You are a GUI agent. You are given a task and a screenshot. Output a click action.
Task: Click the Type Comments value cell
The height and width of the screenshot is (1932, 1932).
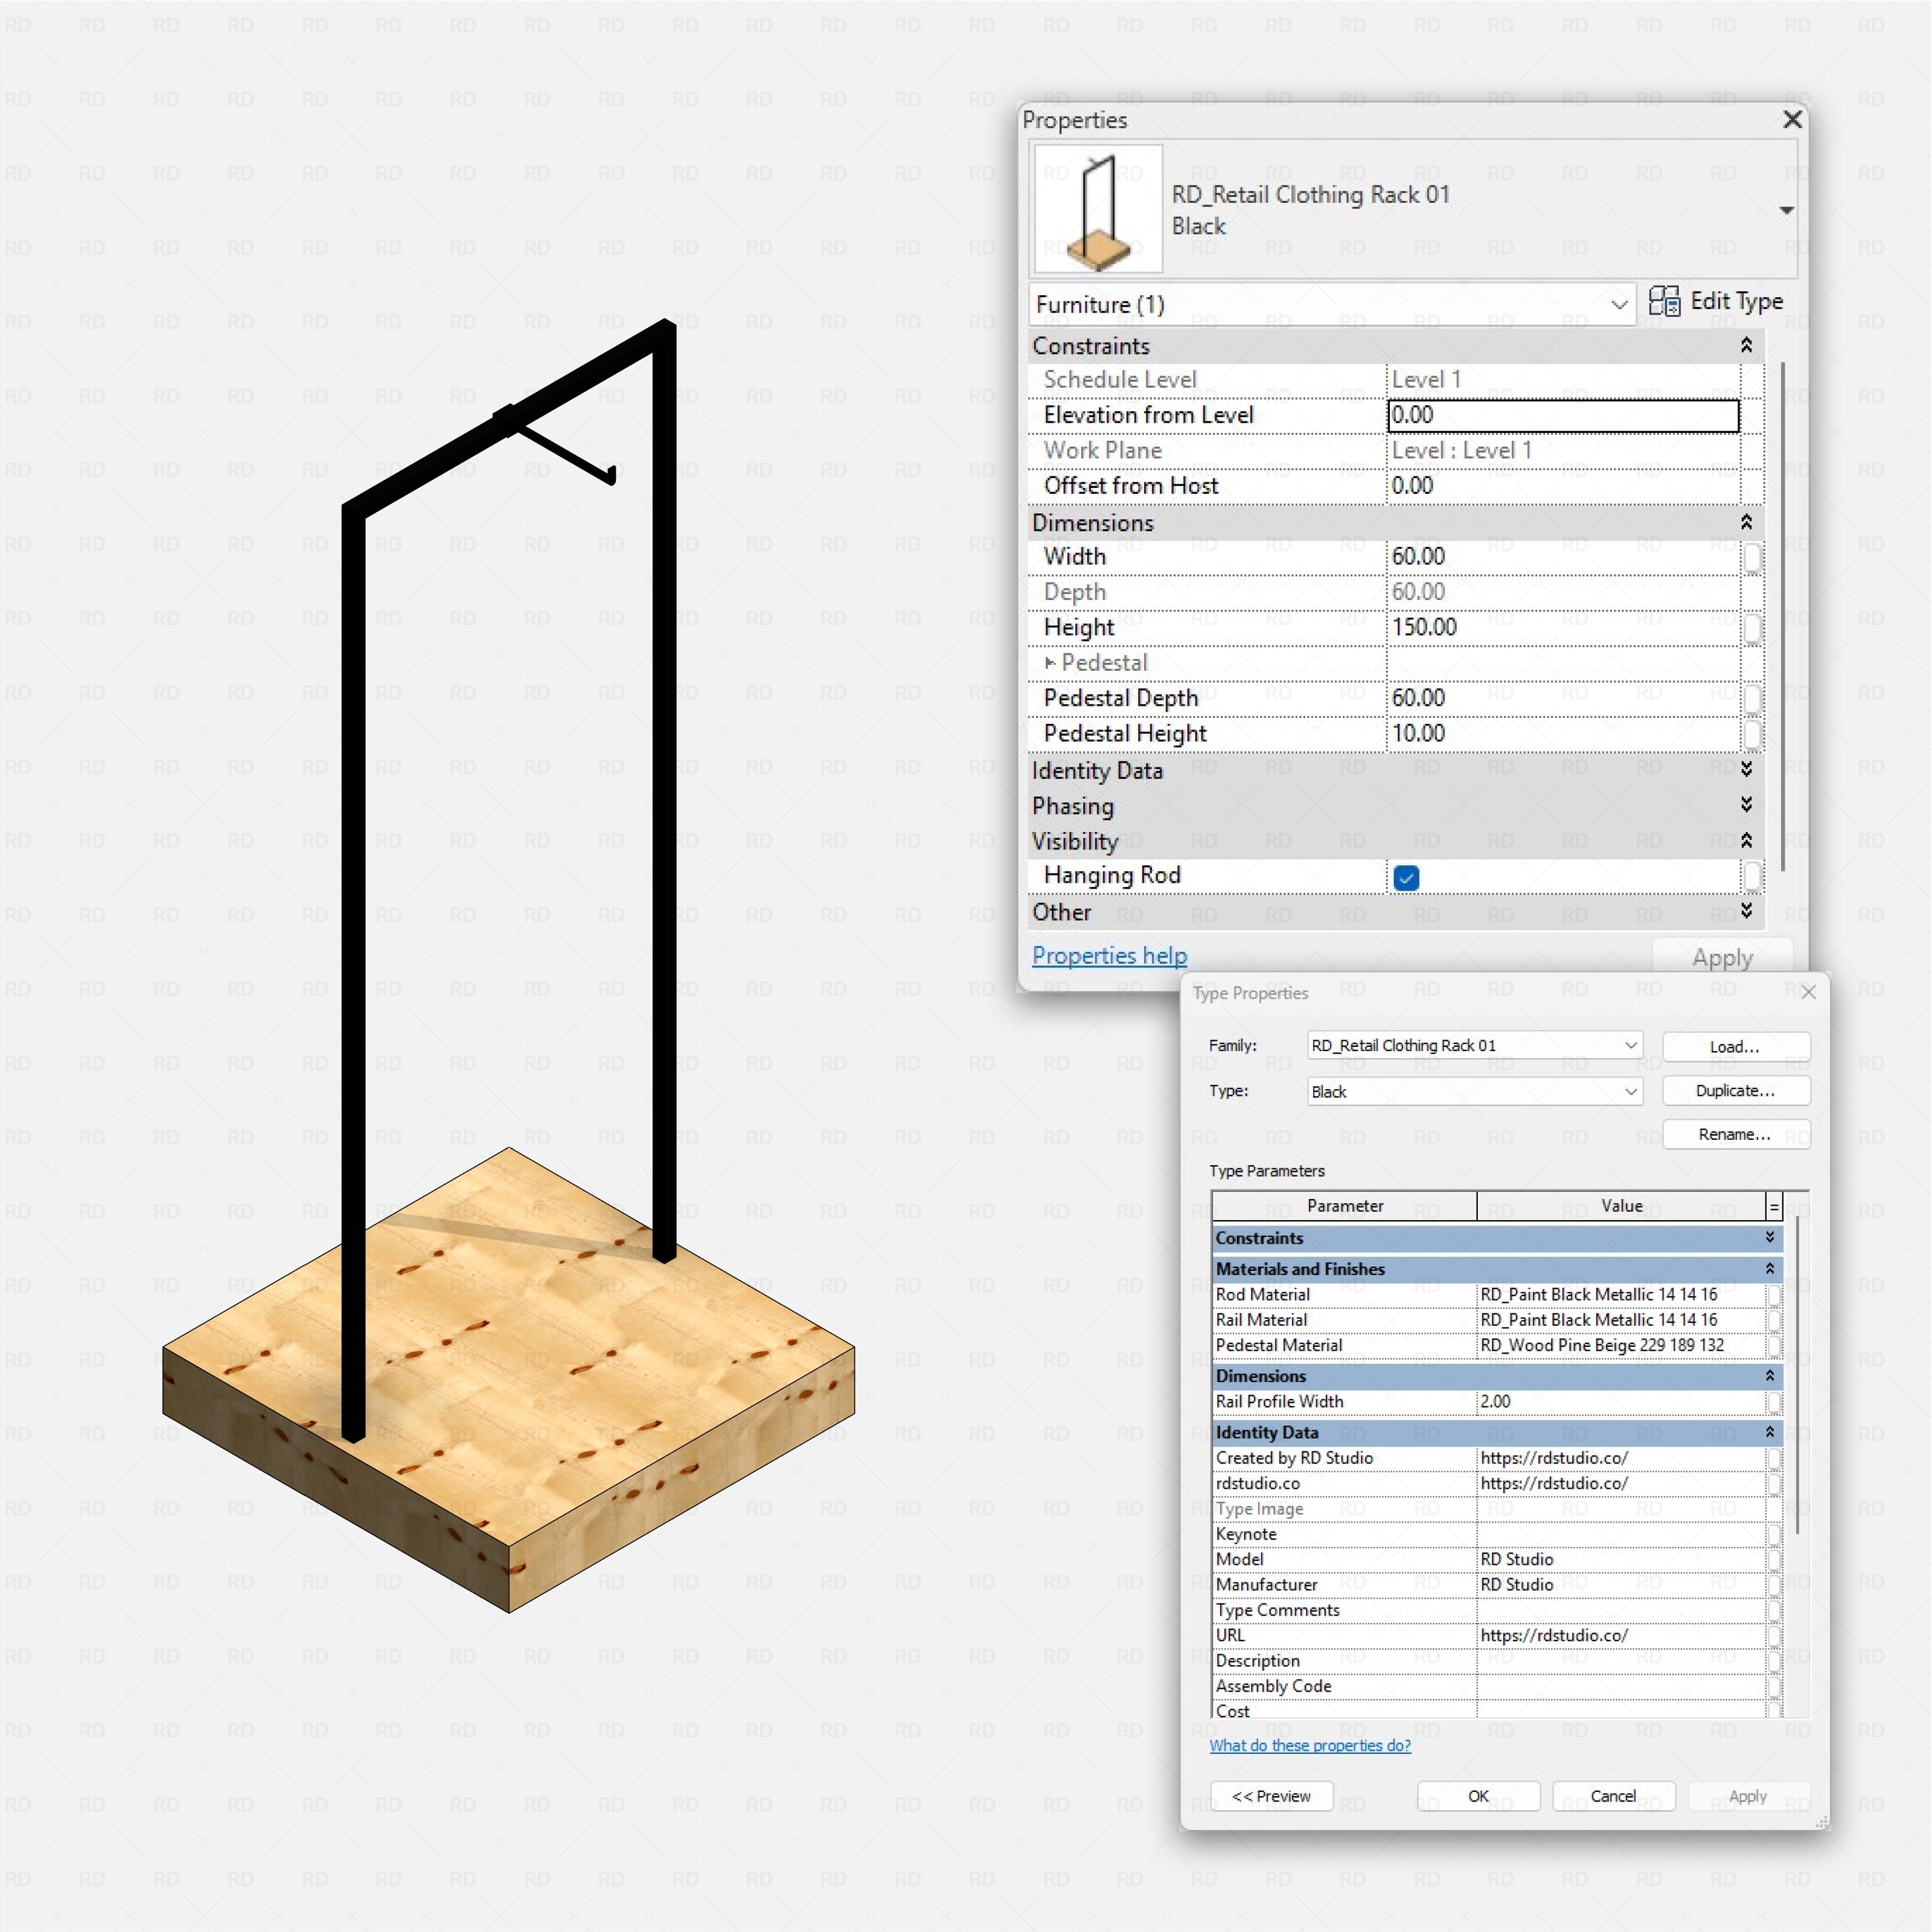pyautogui.click(x=1621, y=1610)
